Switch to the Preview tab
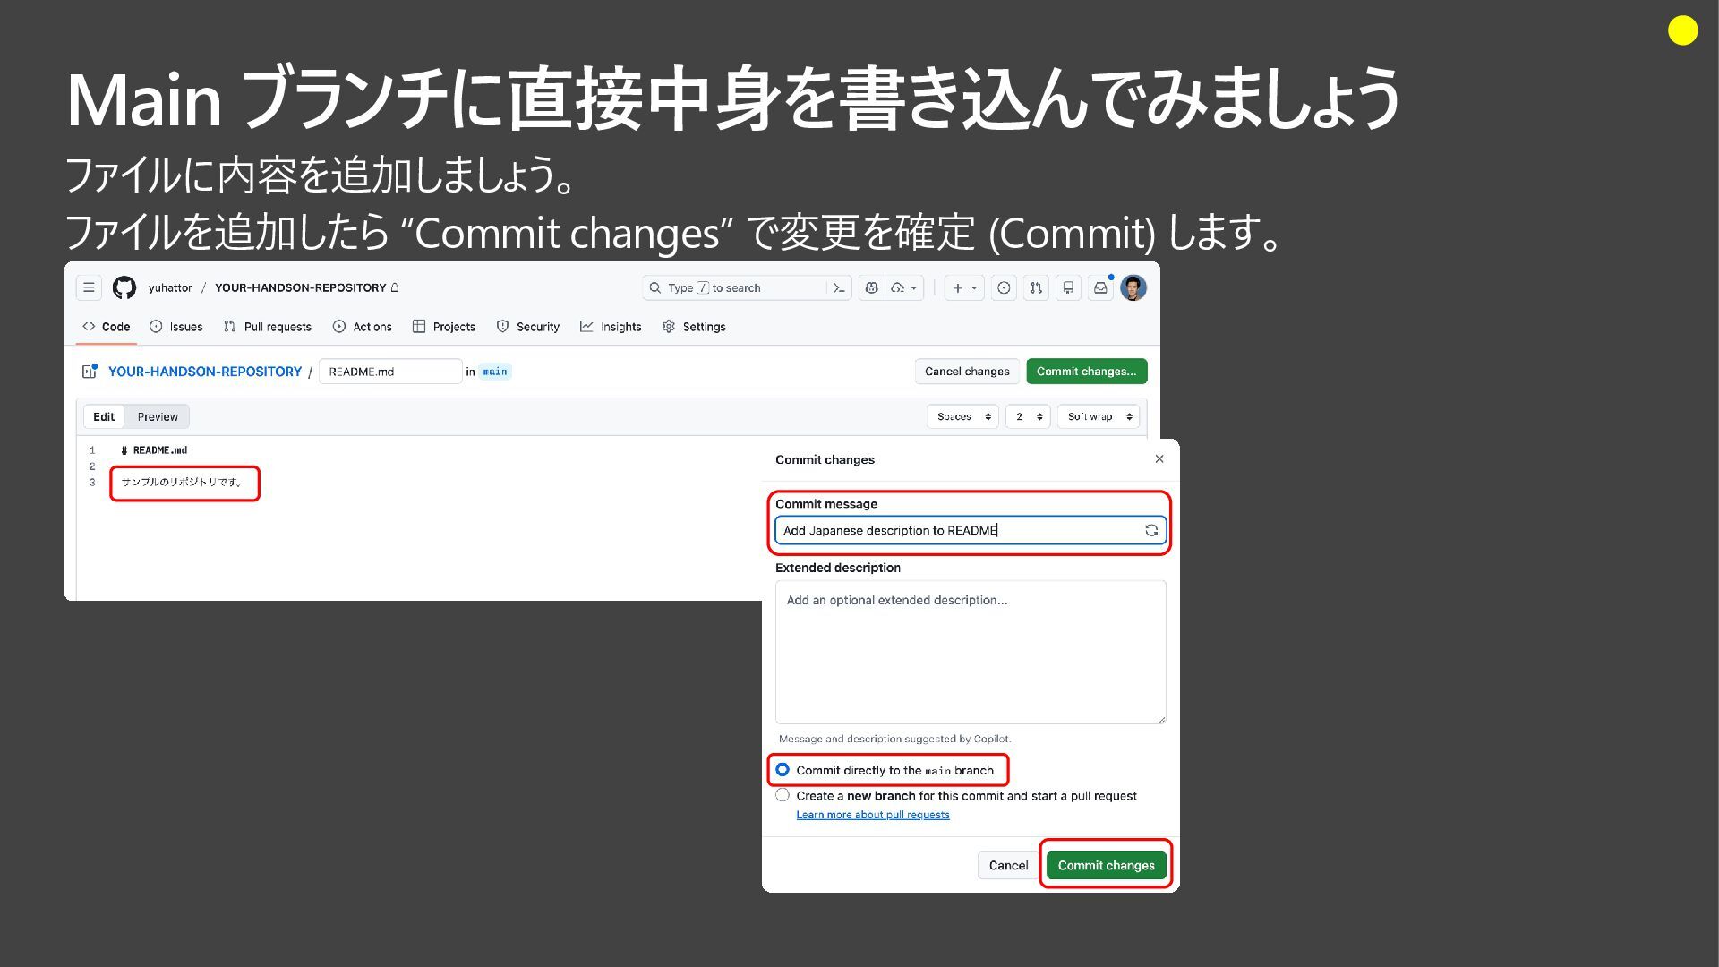The image size is (1719, 967). click(158, 416)
